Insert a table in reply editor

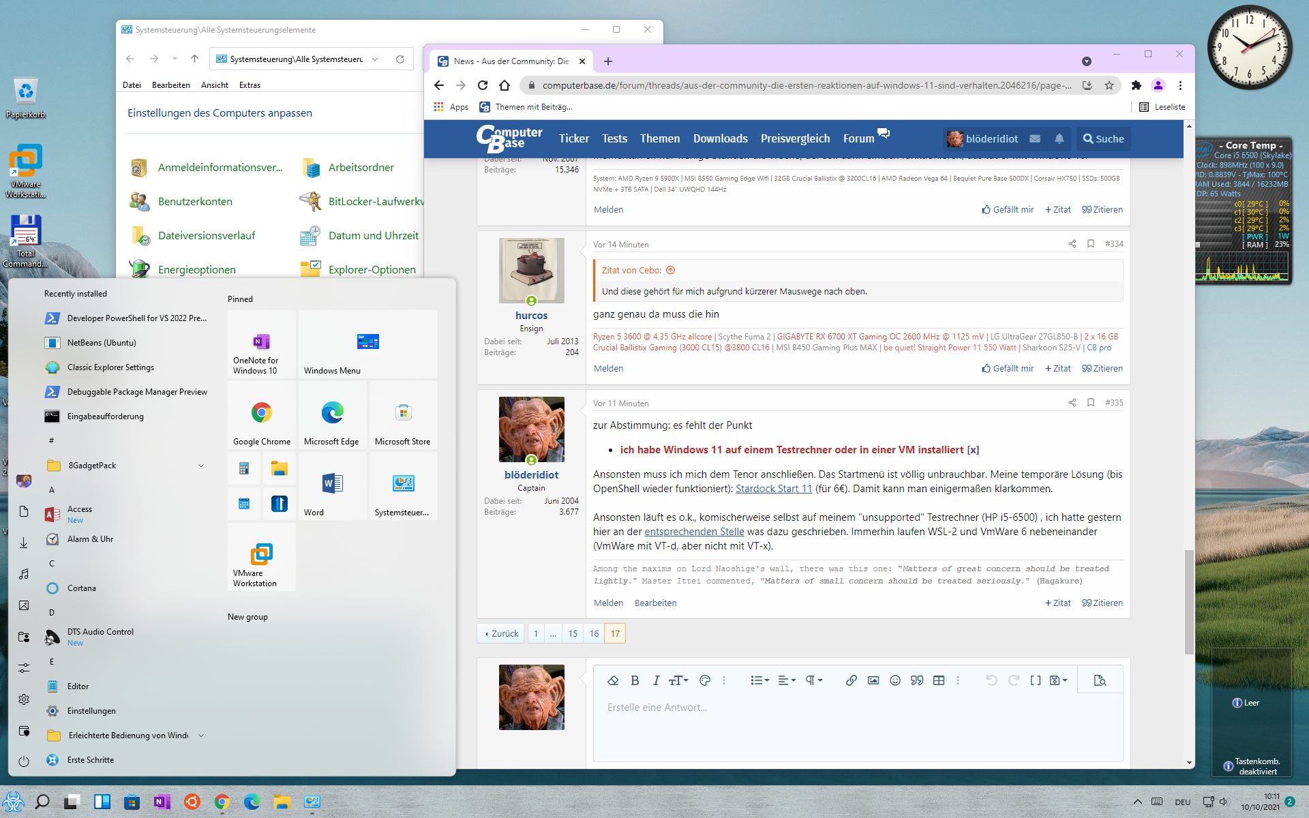939,680
